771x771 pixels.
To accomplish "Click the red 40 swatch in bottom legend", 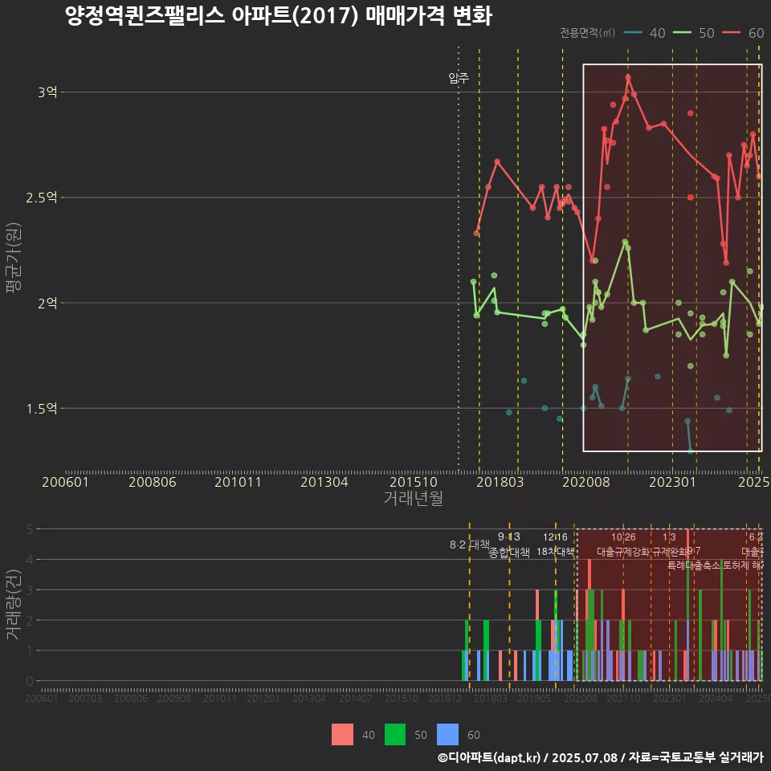I will click(342, 735).
